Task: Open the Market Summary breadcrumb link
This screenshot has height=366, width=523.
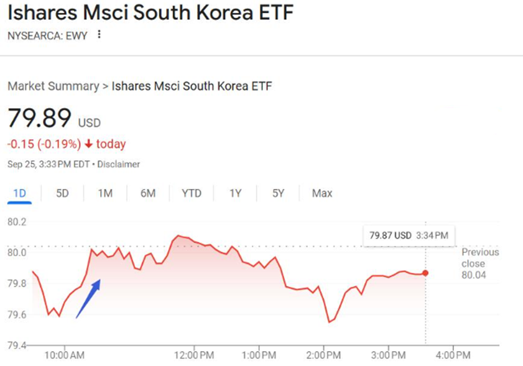Action: [x=53, y=86]
